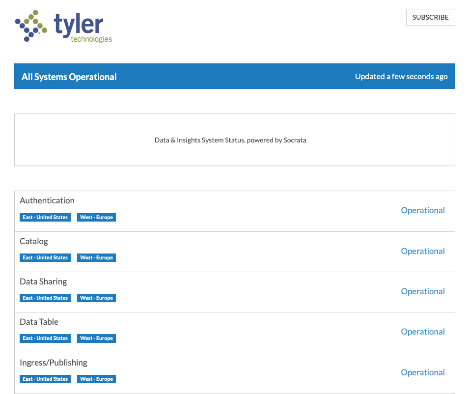The height and width of the screenshot is (394, 469).
Task: Click Data Table's East - United States tag
Action: click(45, 338)
